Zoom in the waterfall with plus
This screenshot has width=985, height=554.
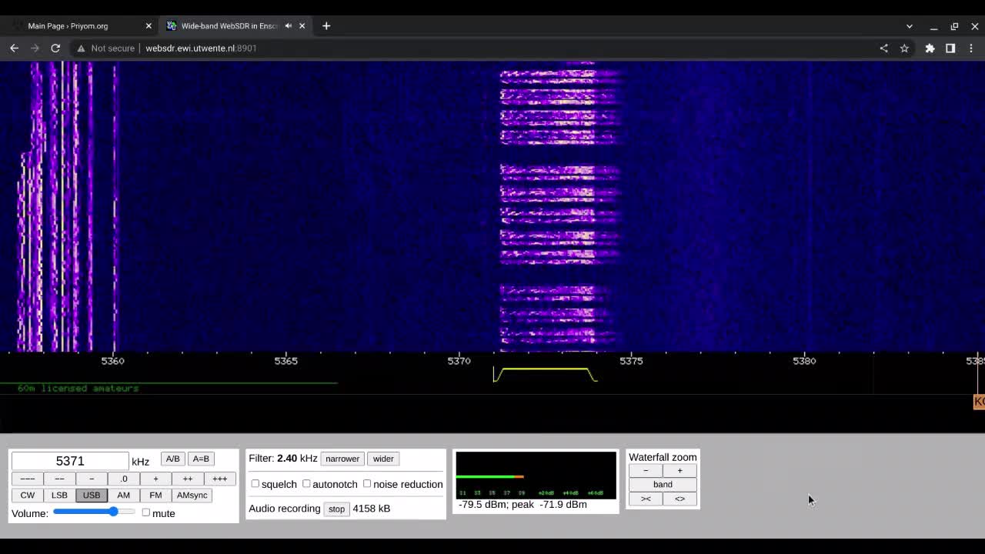pyautogui.click(x=679, y=470)
